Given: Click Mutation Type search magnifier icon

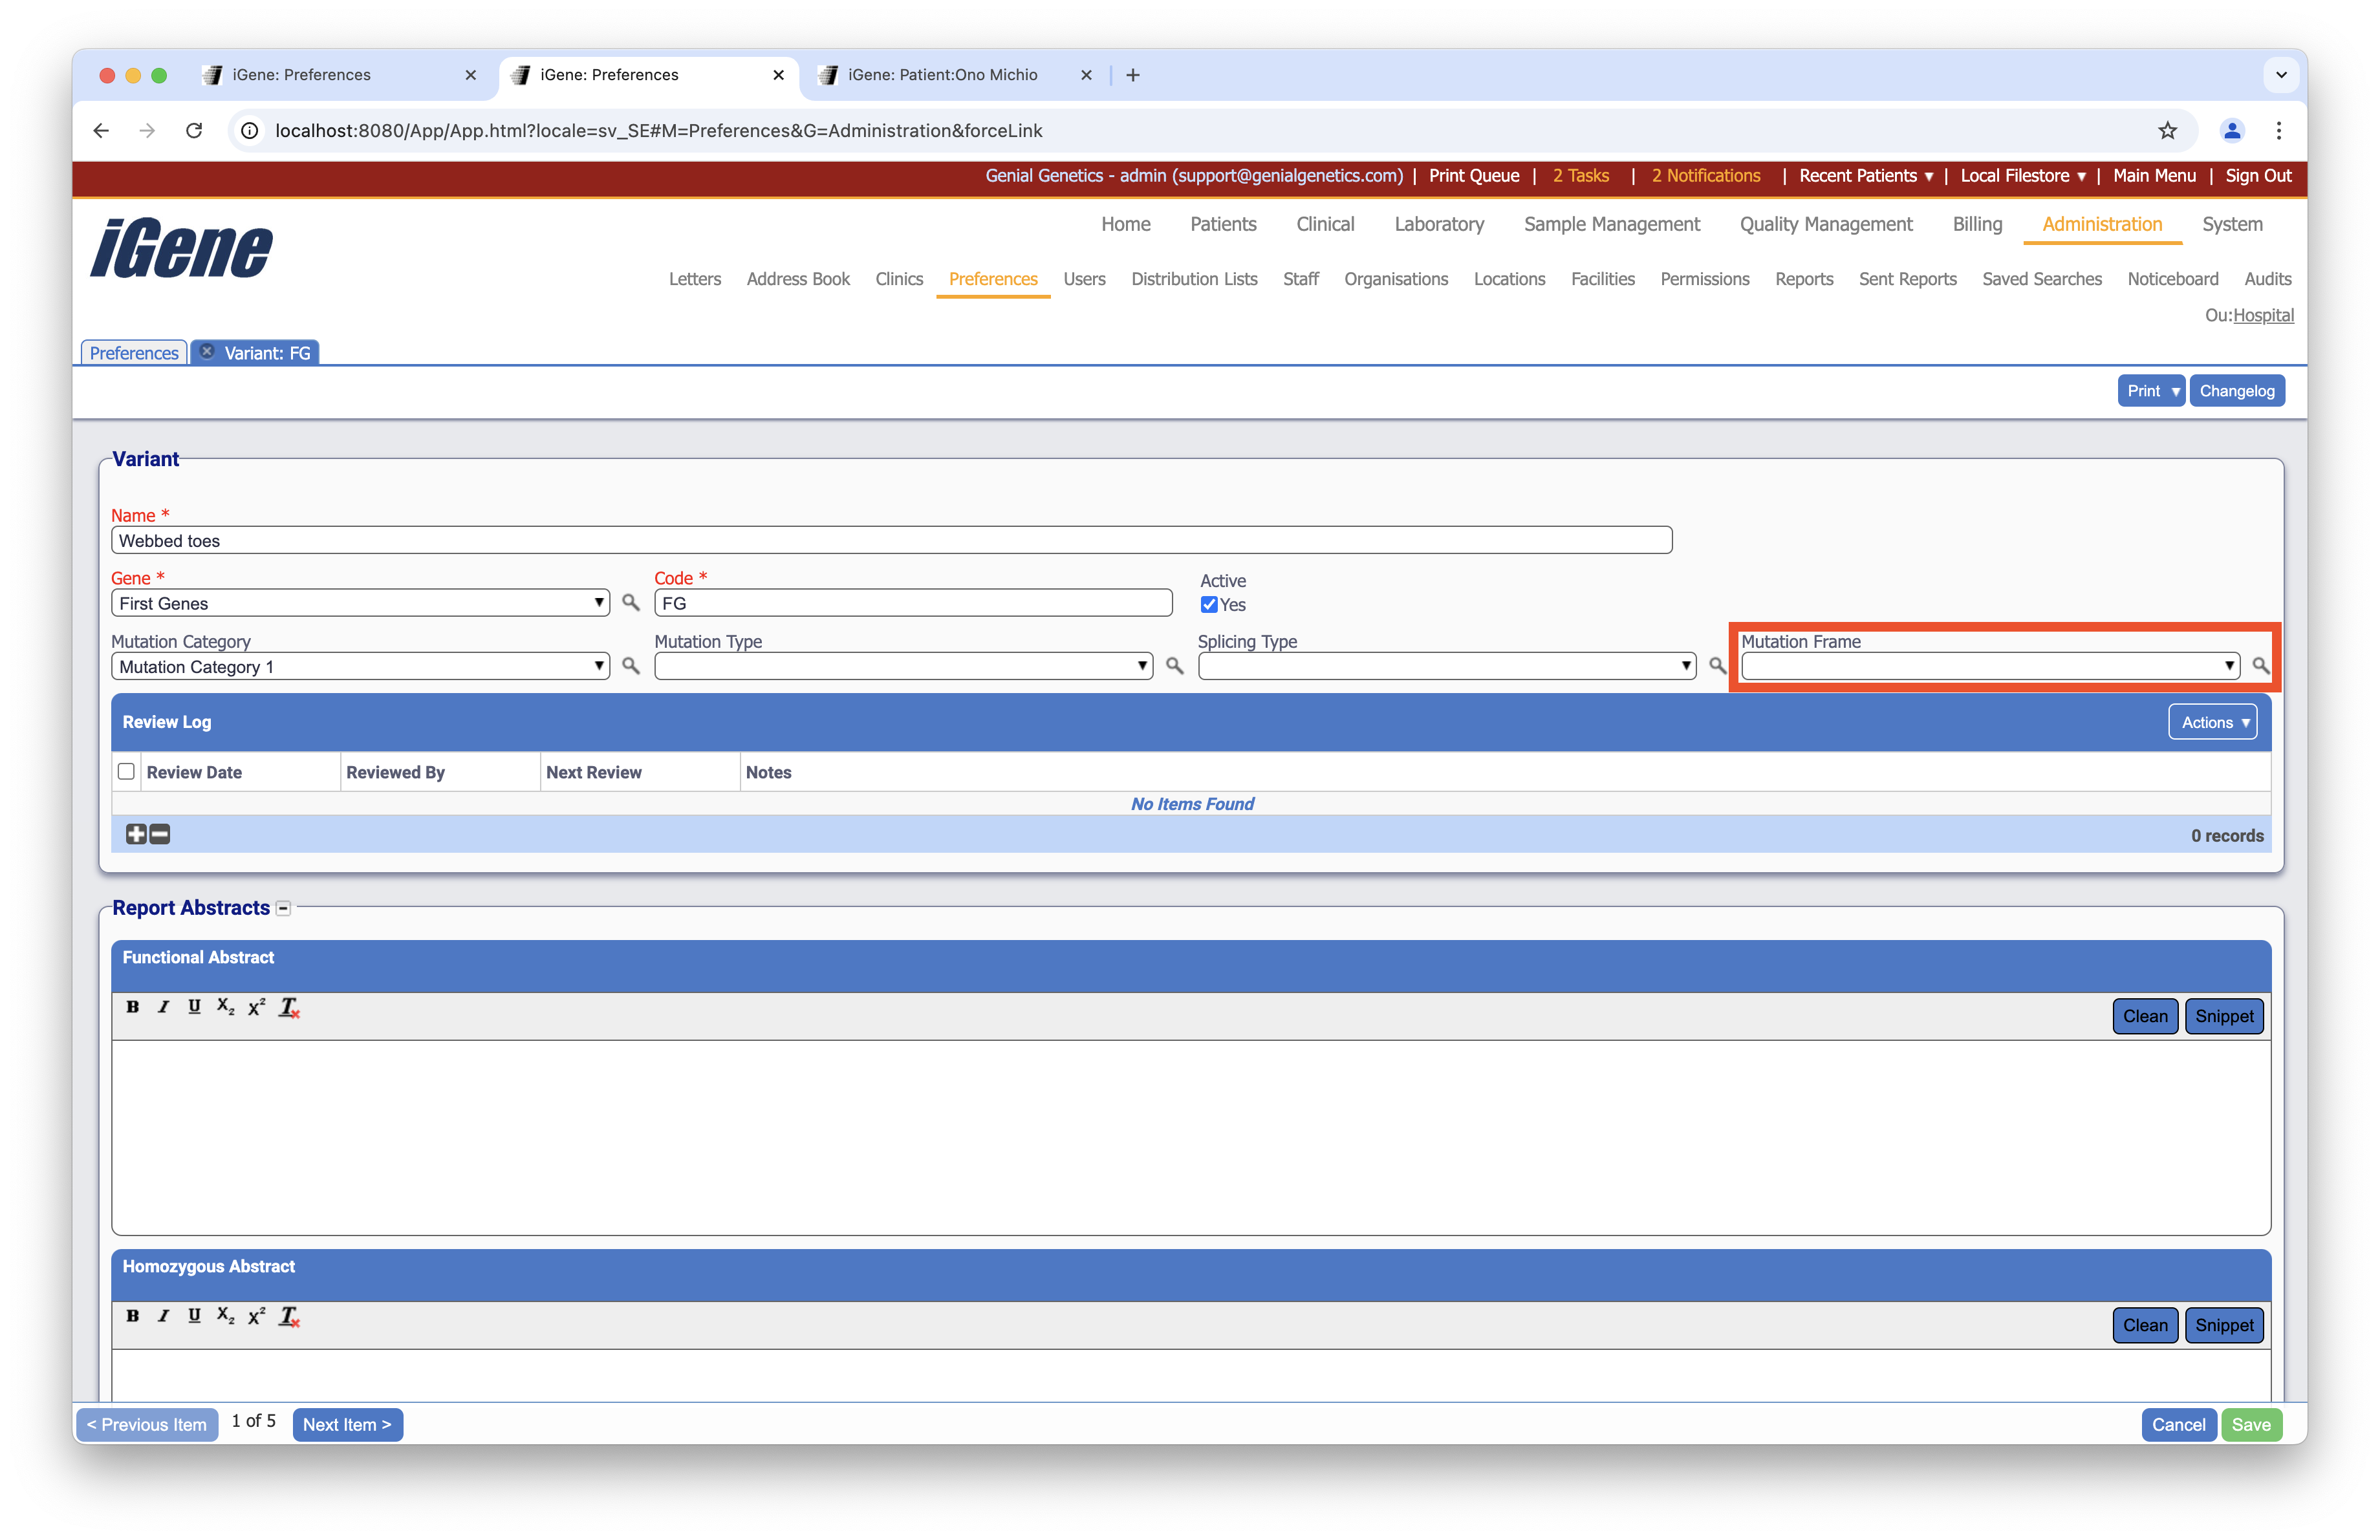Looking at the screenshot, I should pos(1174,665).
